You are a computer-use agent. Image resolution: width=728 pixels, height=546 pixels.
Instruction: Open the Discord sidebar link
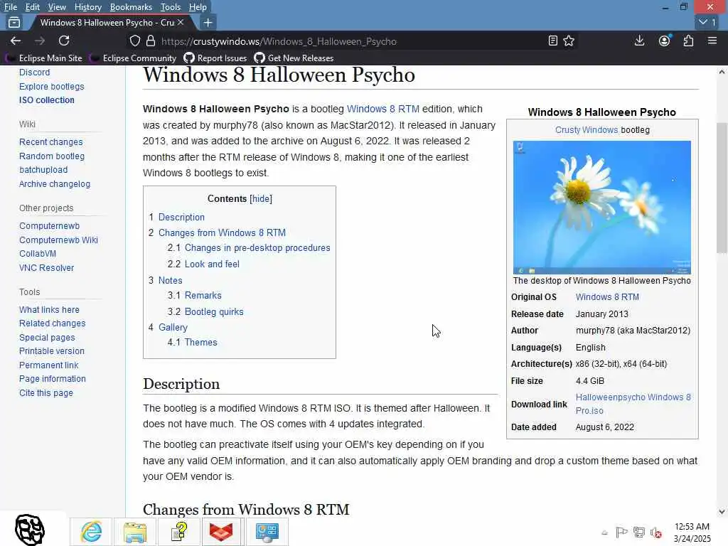click(x=34, y=73)
